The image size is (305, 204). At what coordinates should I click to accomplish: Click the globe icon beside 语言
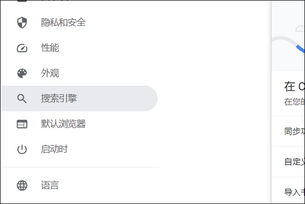click(22, 185)
